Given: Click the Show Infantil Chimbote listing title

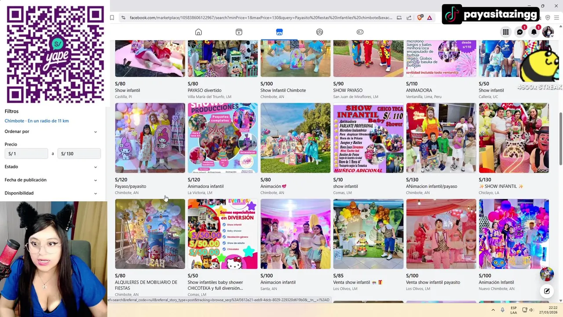Looking at the screenshot, I should click(x=283, y=90).
